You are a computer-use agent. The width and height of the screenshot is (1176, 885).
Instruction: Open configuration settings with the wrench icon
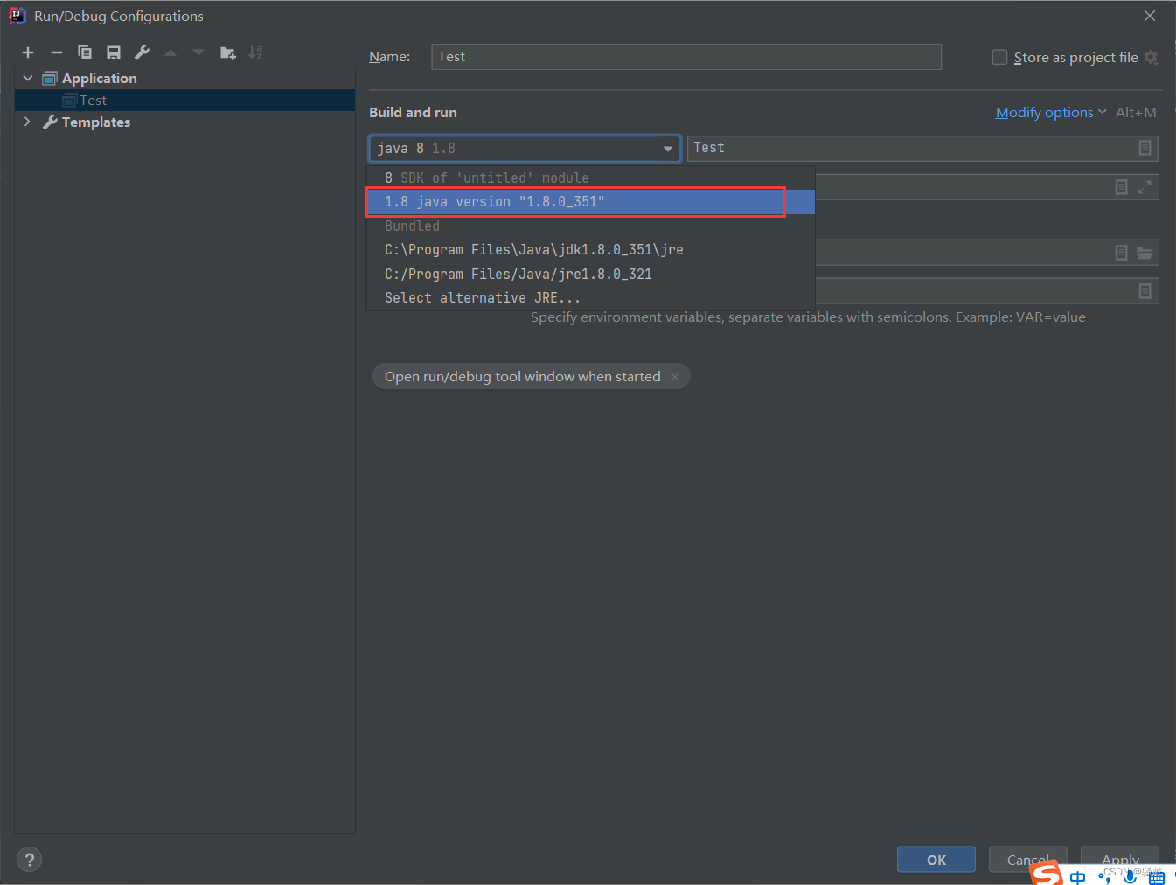tap(141, 52)
